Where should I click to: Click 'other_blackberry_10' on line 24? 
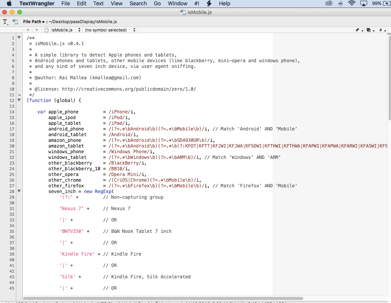tap(74, 169)
